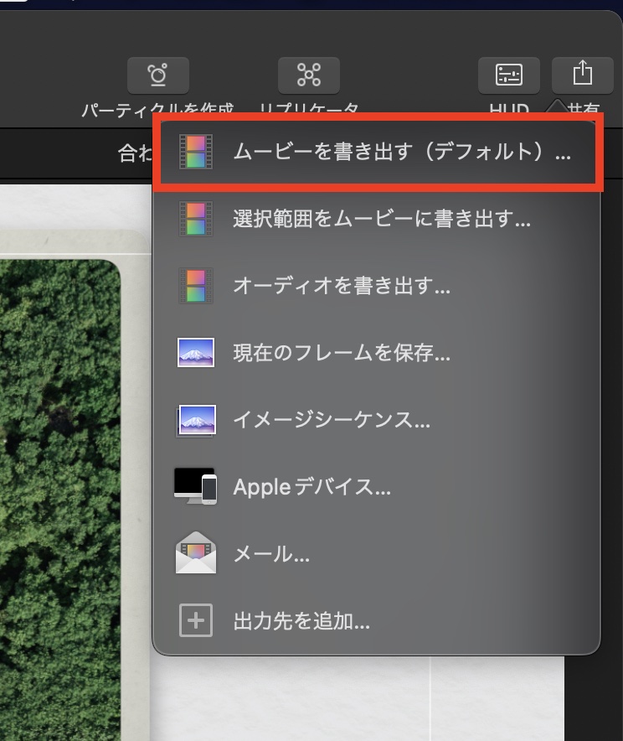
Task: Open the Appleデバイス… export option
Action: (377, 487)
